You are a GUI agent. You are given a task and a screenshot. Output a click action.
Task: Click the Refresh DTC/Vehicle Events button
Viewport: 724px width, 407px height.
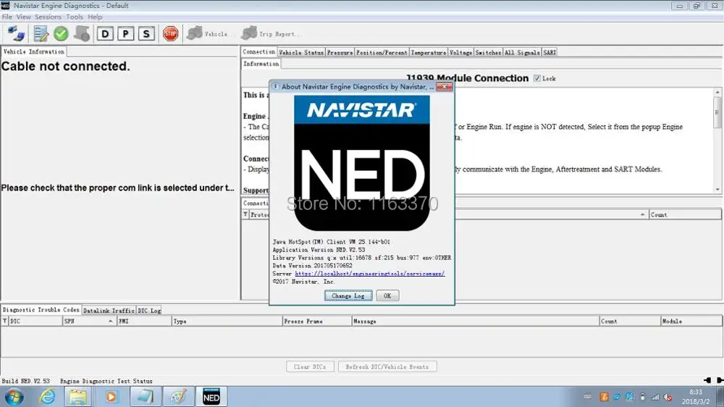pyautogui.click(x=387, y=367)
